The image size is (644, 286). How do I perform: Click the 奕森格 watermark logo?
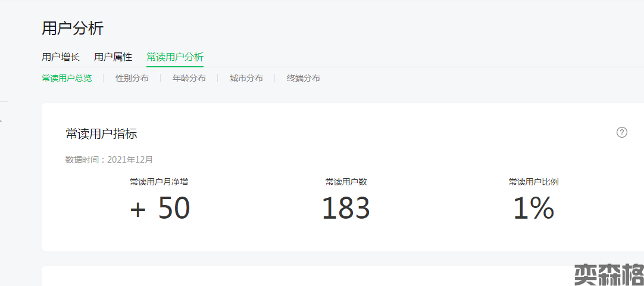pos(608,275)
